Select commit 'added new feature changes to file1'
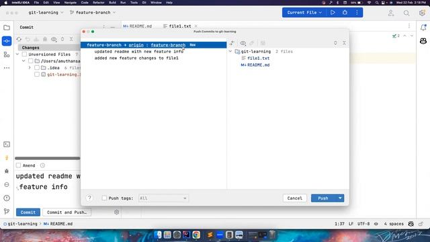 pyautogui.click(x=136, y=58)
